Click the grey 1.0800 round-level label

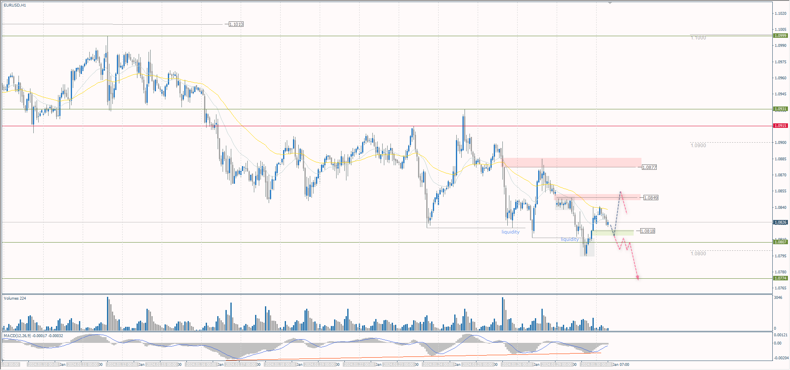coord(698,254)
